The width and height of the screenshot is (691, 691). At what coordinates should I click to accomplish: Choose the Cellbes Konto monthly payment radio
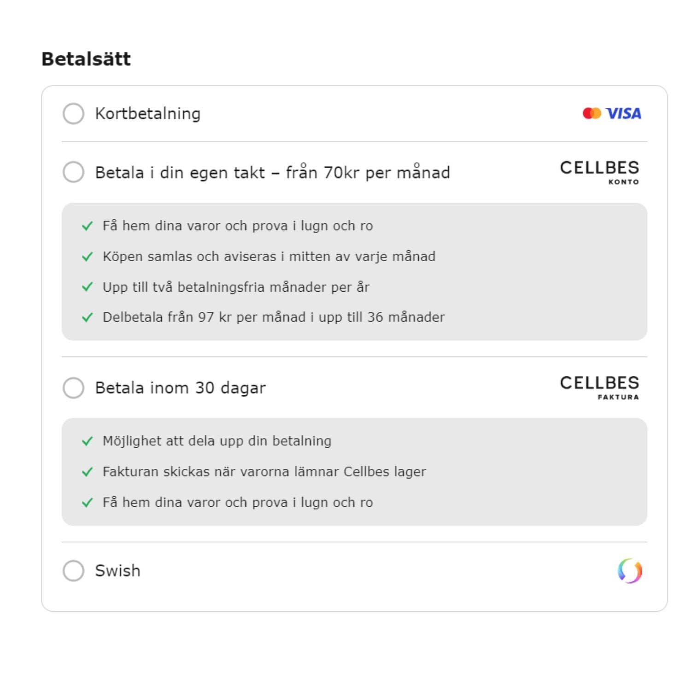(x=73, y=172)
